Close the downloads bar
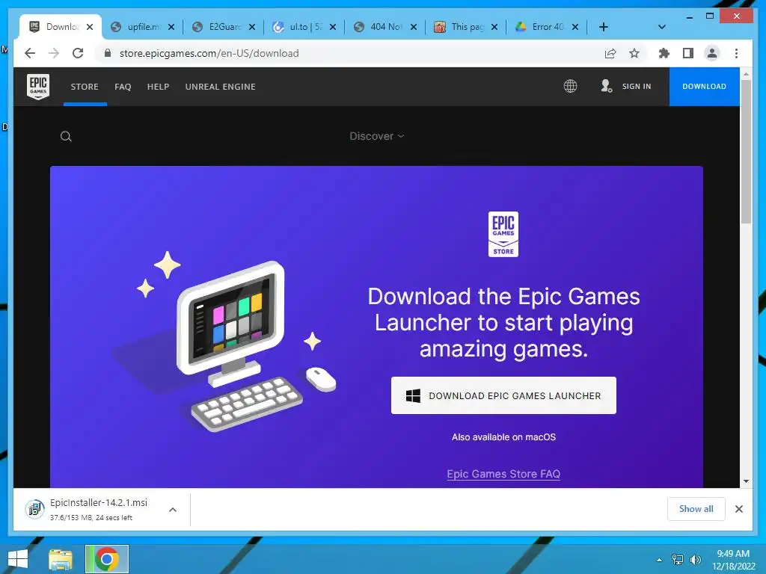The image size is (766, 574). pyautogui.click(x=738, y=509)
